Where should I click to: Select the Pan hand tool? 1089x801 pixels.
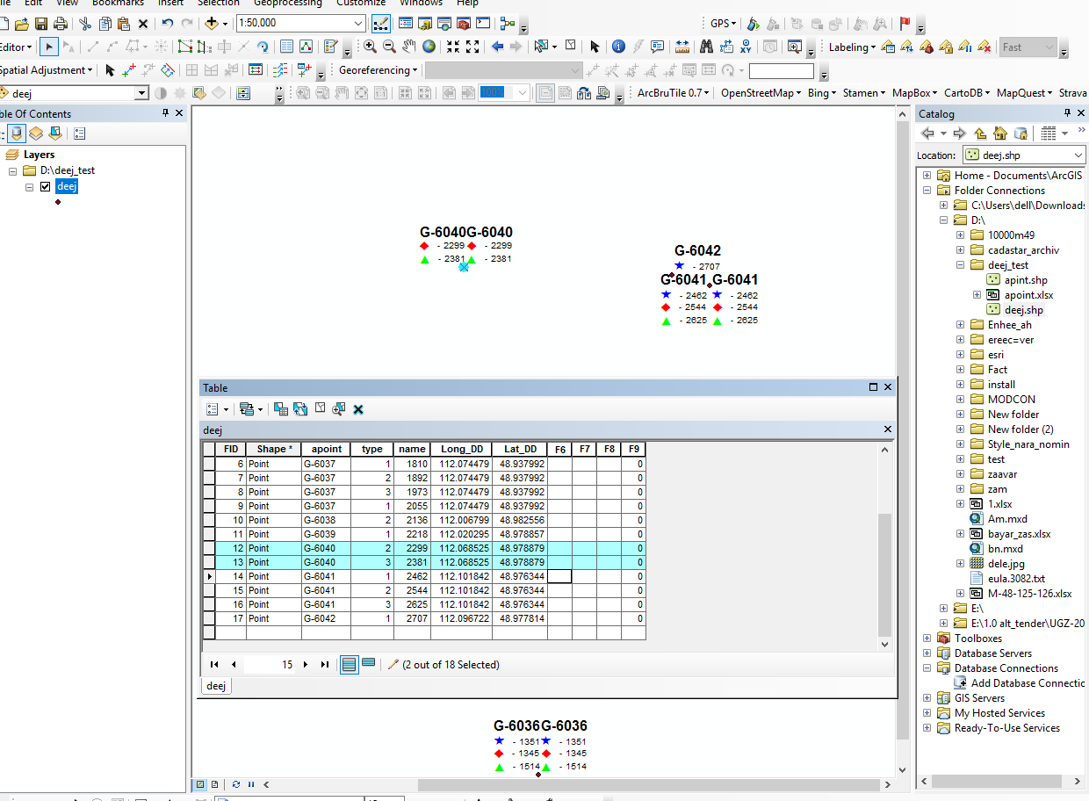409,47
